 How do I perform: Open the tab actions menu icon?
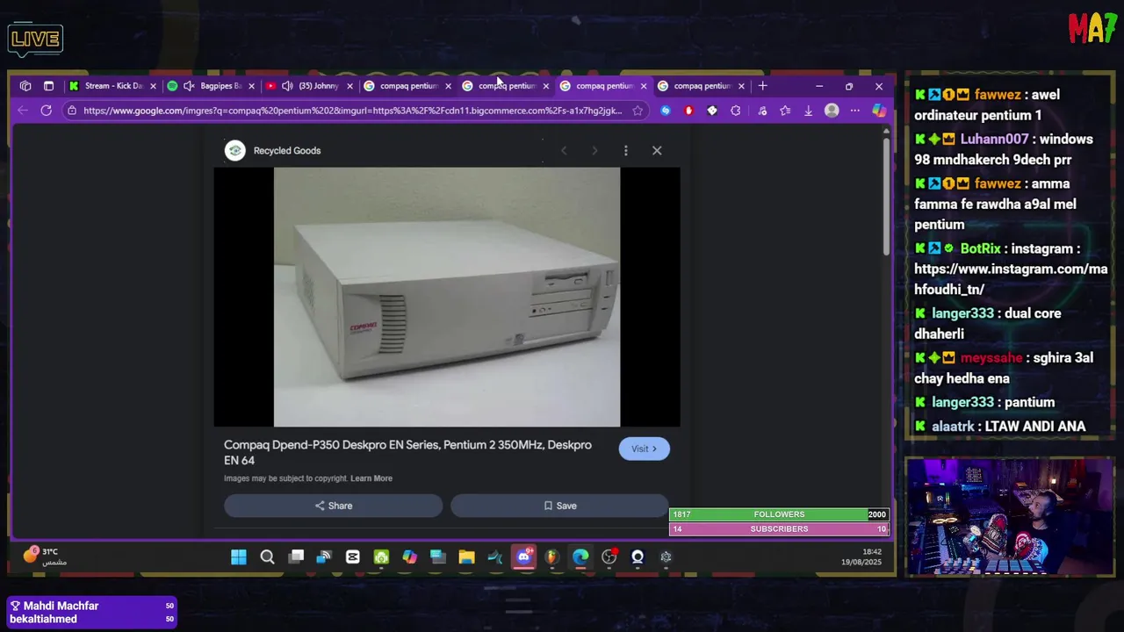[48, 86]
